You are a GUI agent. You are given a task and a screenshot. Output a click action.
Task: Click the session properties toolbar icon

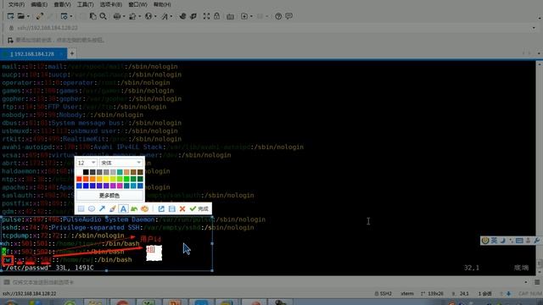(x=64, y=16)
